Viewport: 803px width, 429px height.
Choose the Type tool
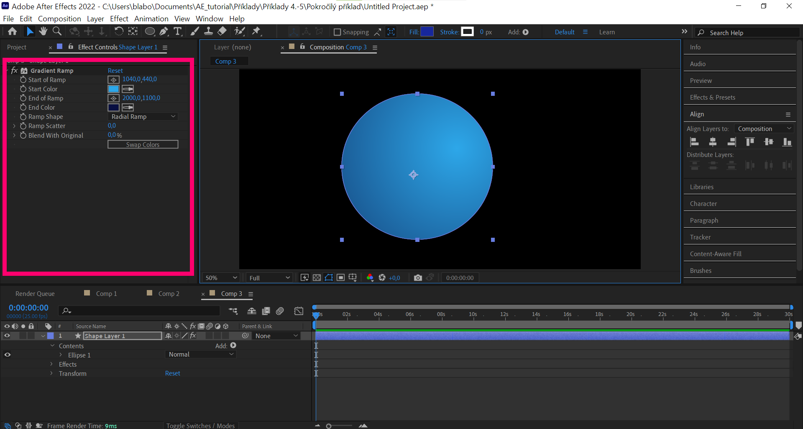pyautogui.click(x=178, y=31)
